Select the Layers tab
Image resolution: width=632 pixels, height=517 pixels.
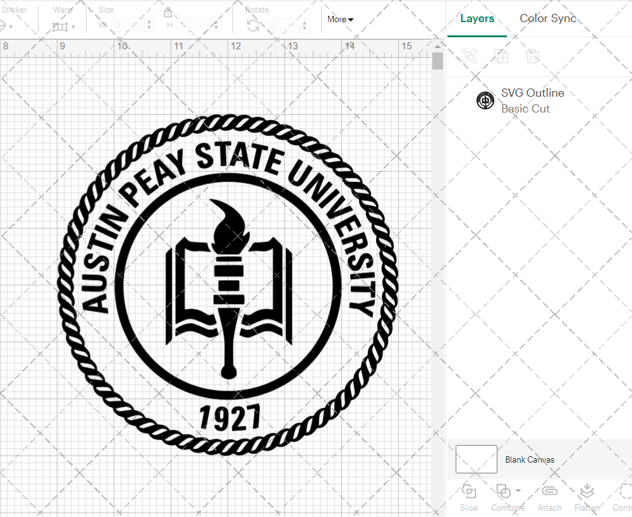477,18
